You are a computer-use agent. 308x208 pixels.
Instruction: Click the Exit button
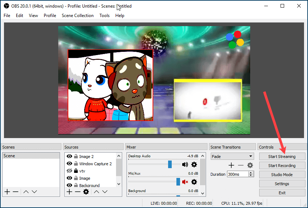click(282, 193)
